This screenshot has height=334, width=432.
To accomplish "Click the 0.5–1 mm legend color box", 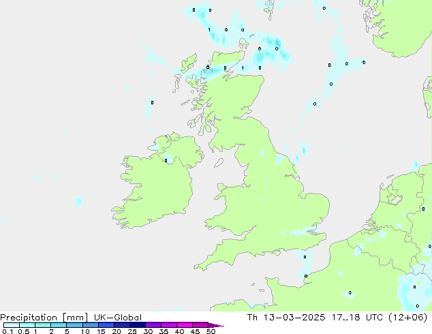I will click(x=27, y=325).
